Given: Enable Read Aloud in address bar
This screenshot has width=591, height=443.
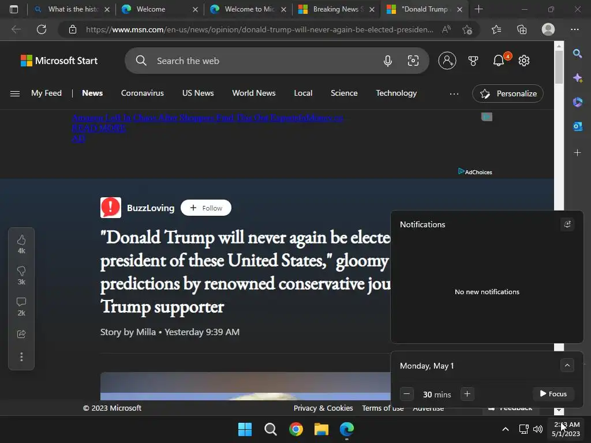Looking at the screenshot, I should (x=446, y=29).
